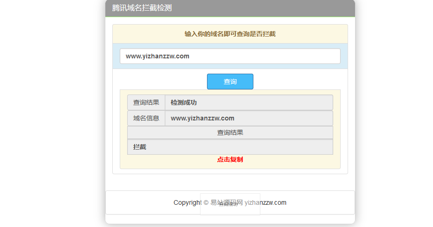Select the 检测成功 result value
This screenshot has width=433, height=227.
(184, 102)
